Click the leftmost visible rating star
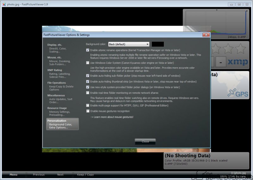The width and height of the screenshot is (253, 180). 216,49
